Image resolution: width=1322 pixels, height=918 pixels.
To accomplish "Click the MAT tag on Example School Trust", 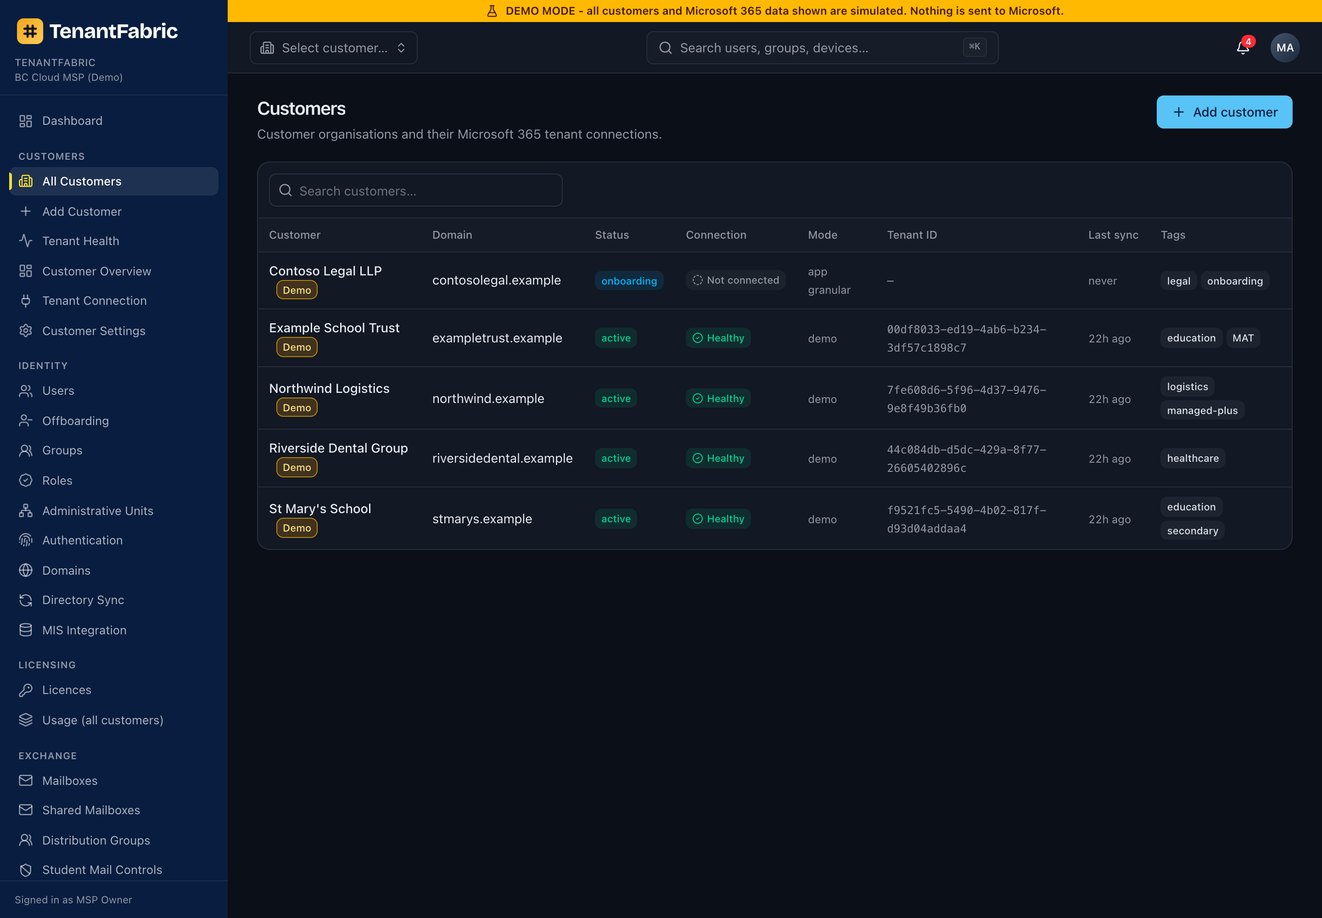I will tap(1243, 338).
